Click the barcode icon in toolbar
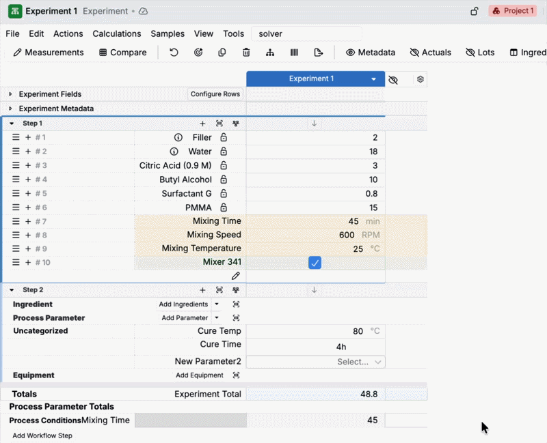Image resolution: width=547 pixels, height=443 pixels. 294,53
